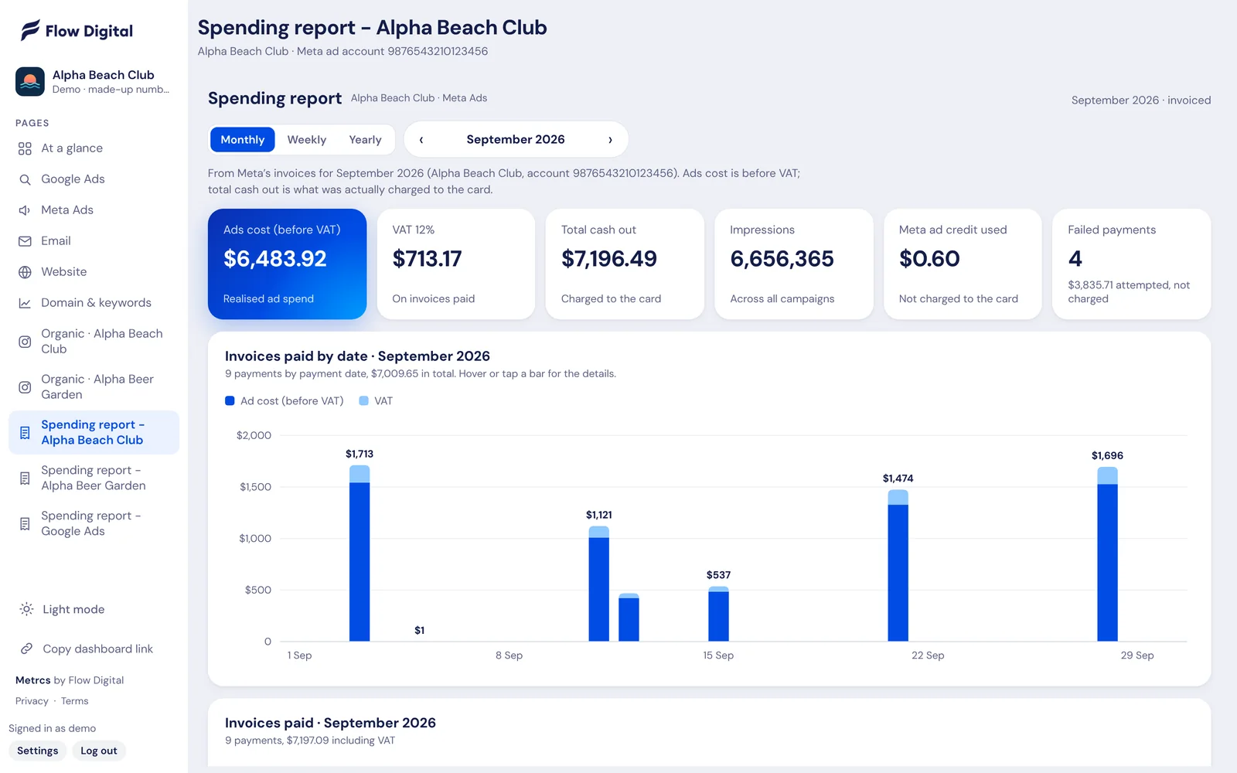Screen dimensions: 1237x773
Task: Click the unlabeled bar right of $1,121
Action: point(629,617)
